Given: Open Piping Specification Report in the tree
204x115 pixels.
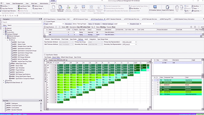Looking at the screenshot, I should (x=23, y=76).
